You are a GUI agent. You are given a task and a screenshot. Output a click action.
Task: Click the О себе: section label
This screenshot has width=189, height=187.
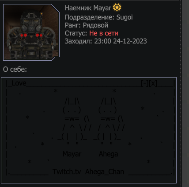coord(15,69)
